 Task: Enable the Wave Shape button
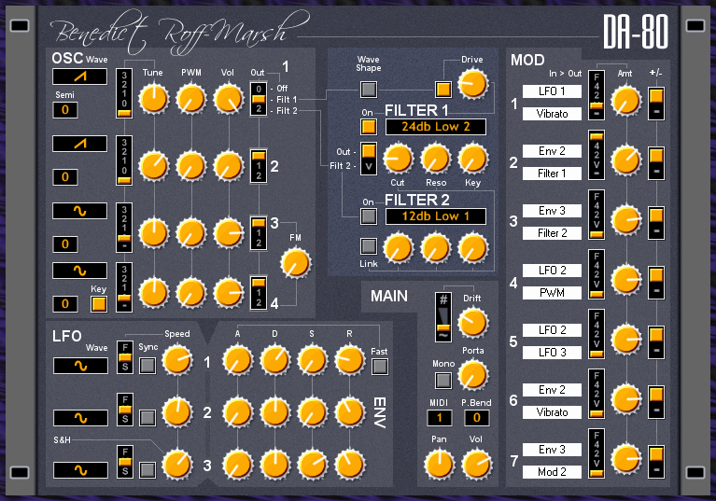[369, 90]
